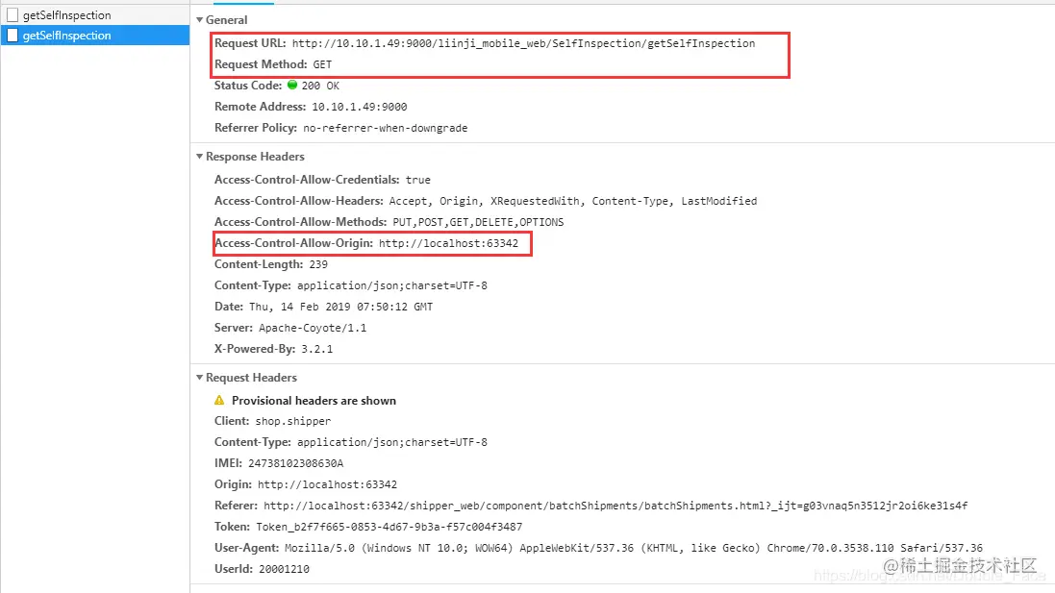
Task: Select the first getSelfInspection request row
Action: [x=95, y=14]
